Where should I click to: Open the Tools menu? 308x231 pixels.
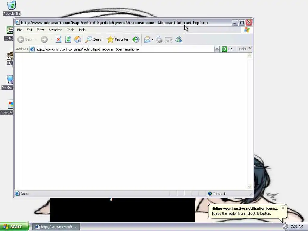coord(70,30)
